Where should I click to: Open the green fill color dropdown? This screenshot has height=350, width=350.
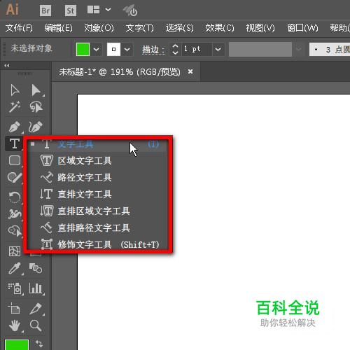pos(96,49)
